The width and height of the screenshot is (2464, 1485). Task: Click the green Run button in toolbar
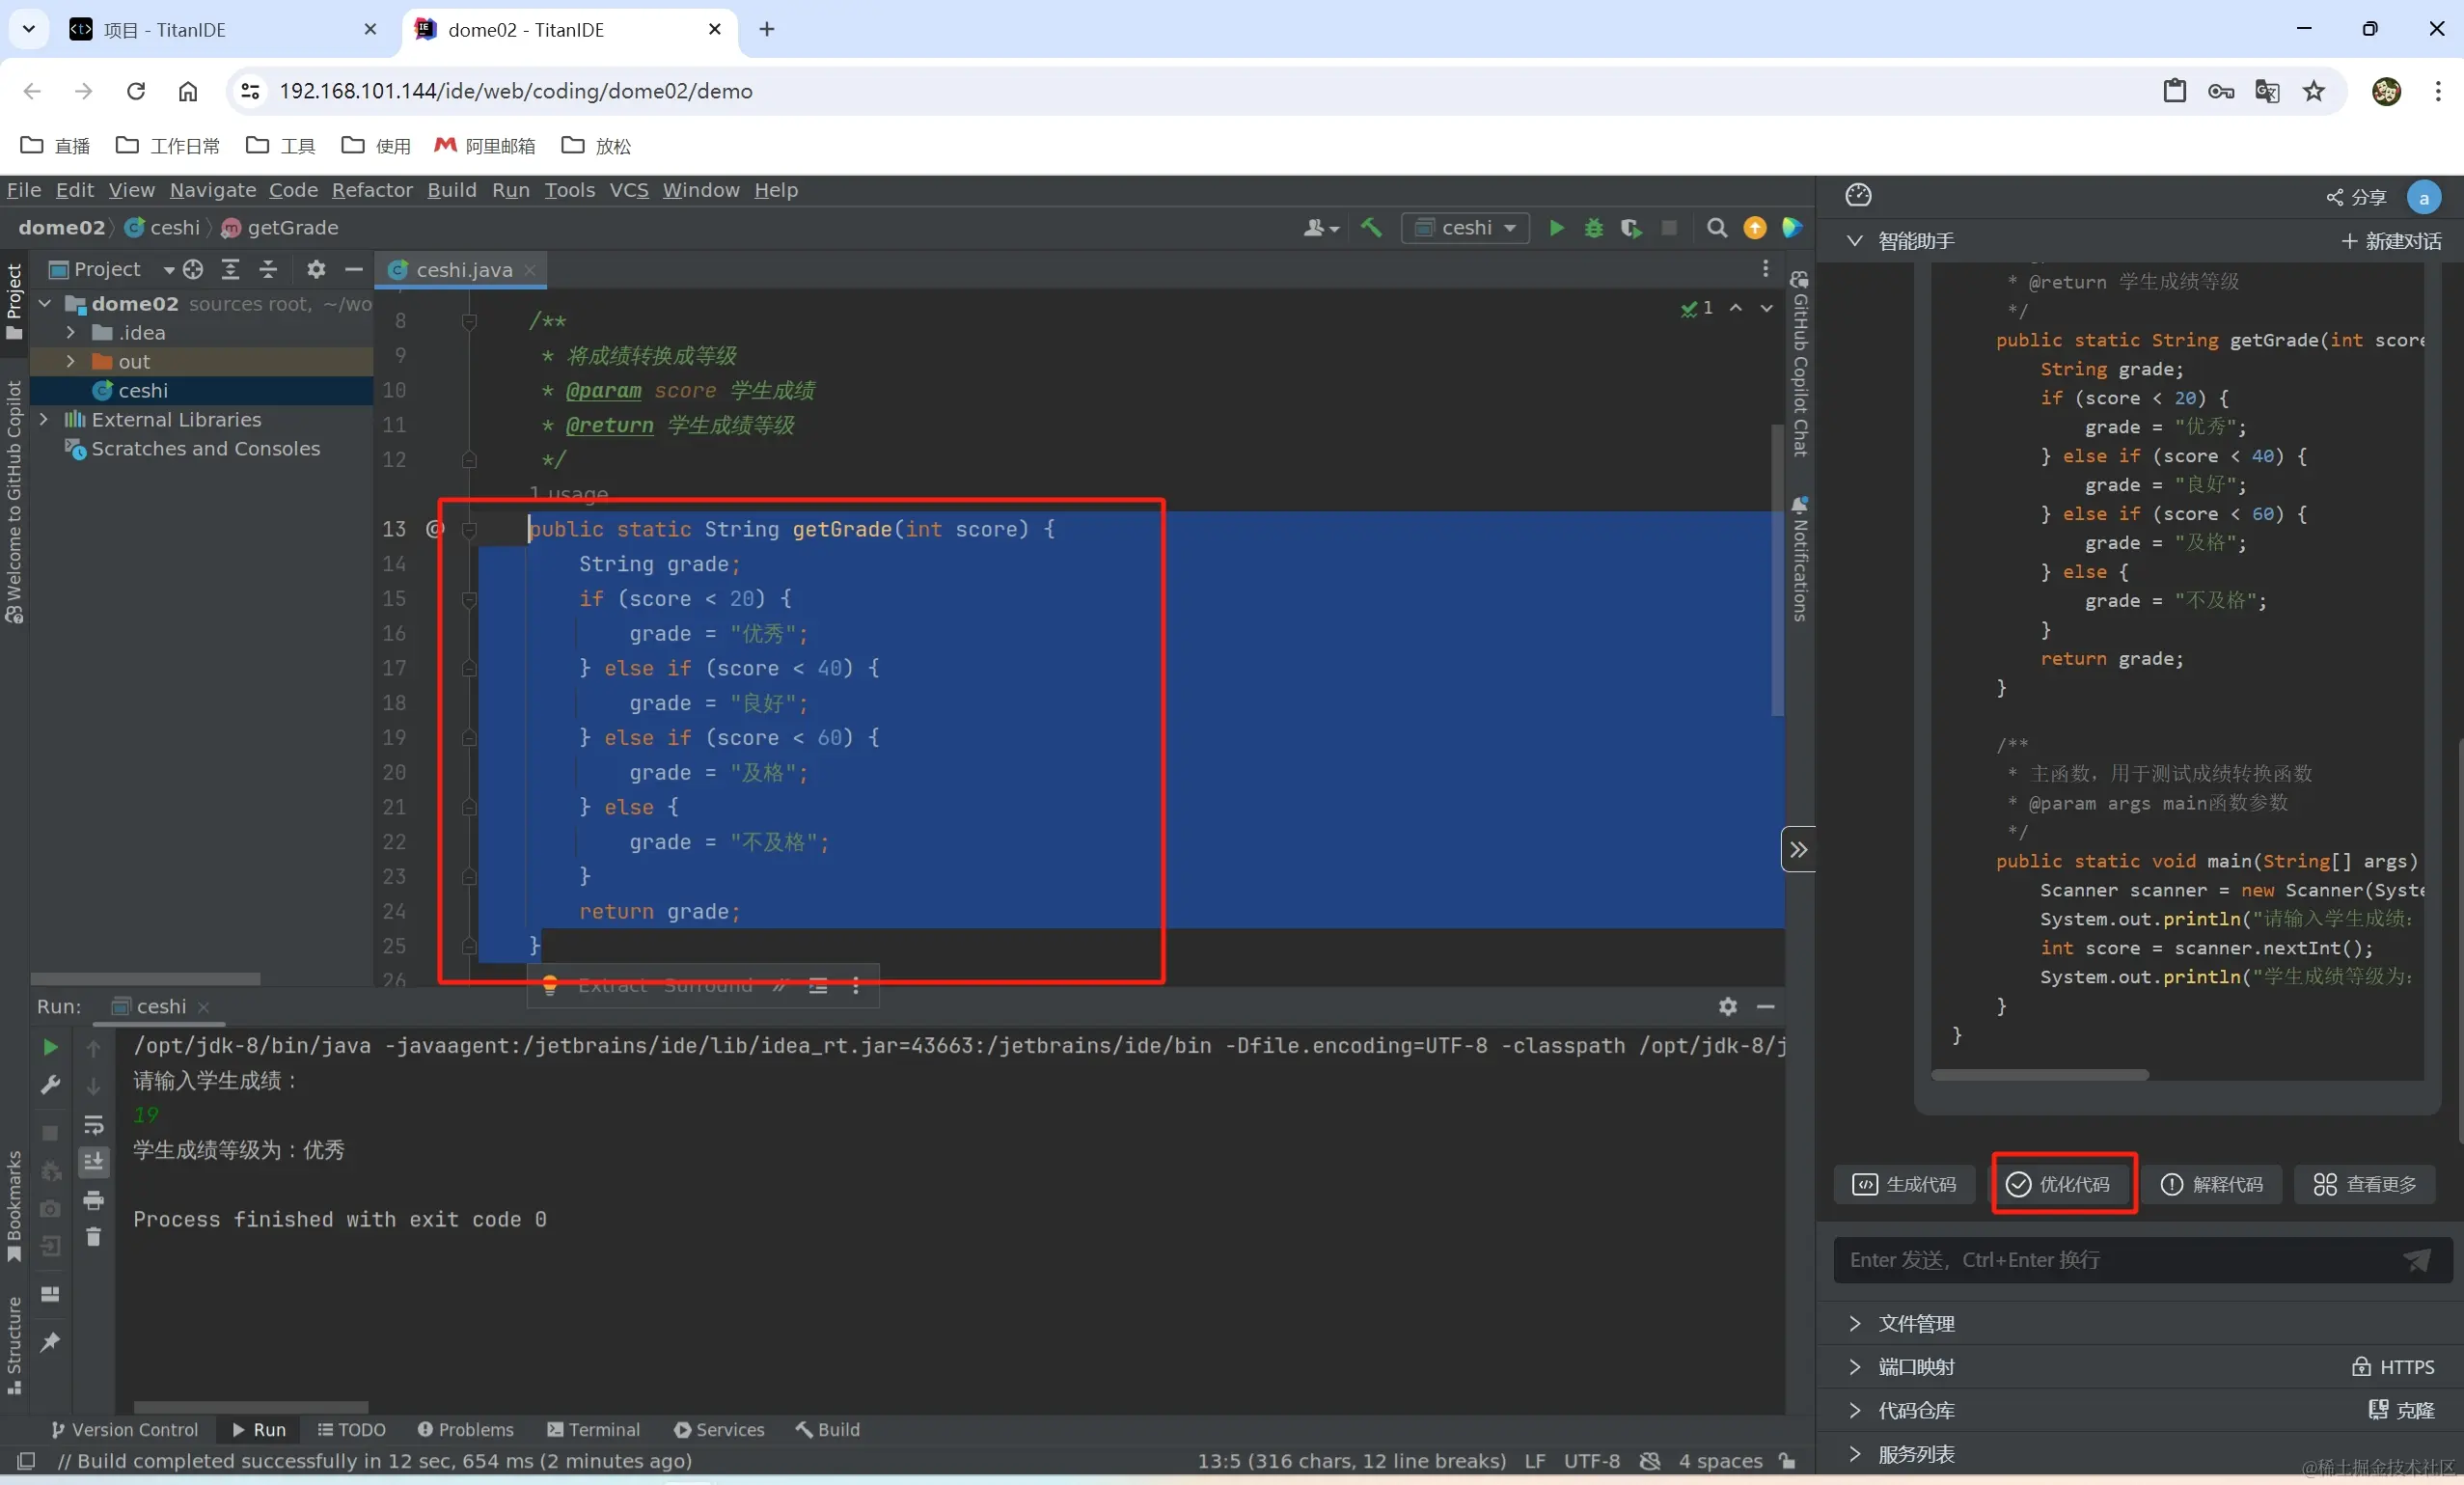[1556, 228]
